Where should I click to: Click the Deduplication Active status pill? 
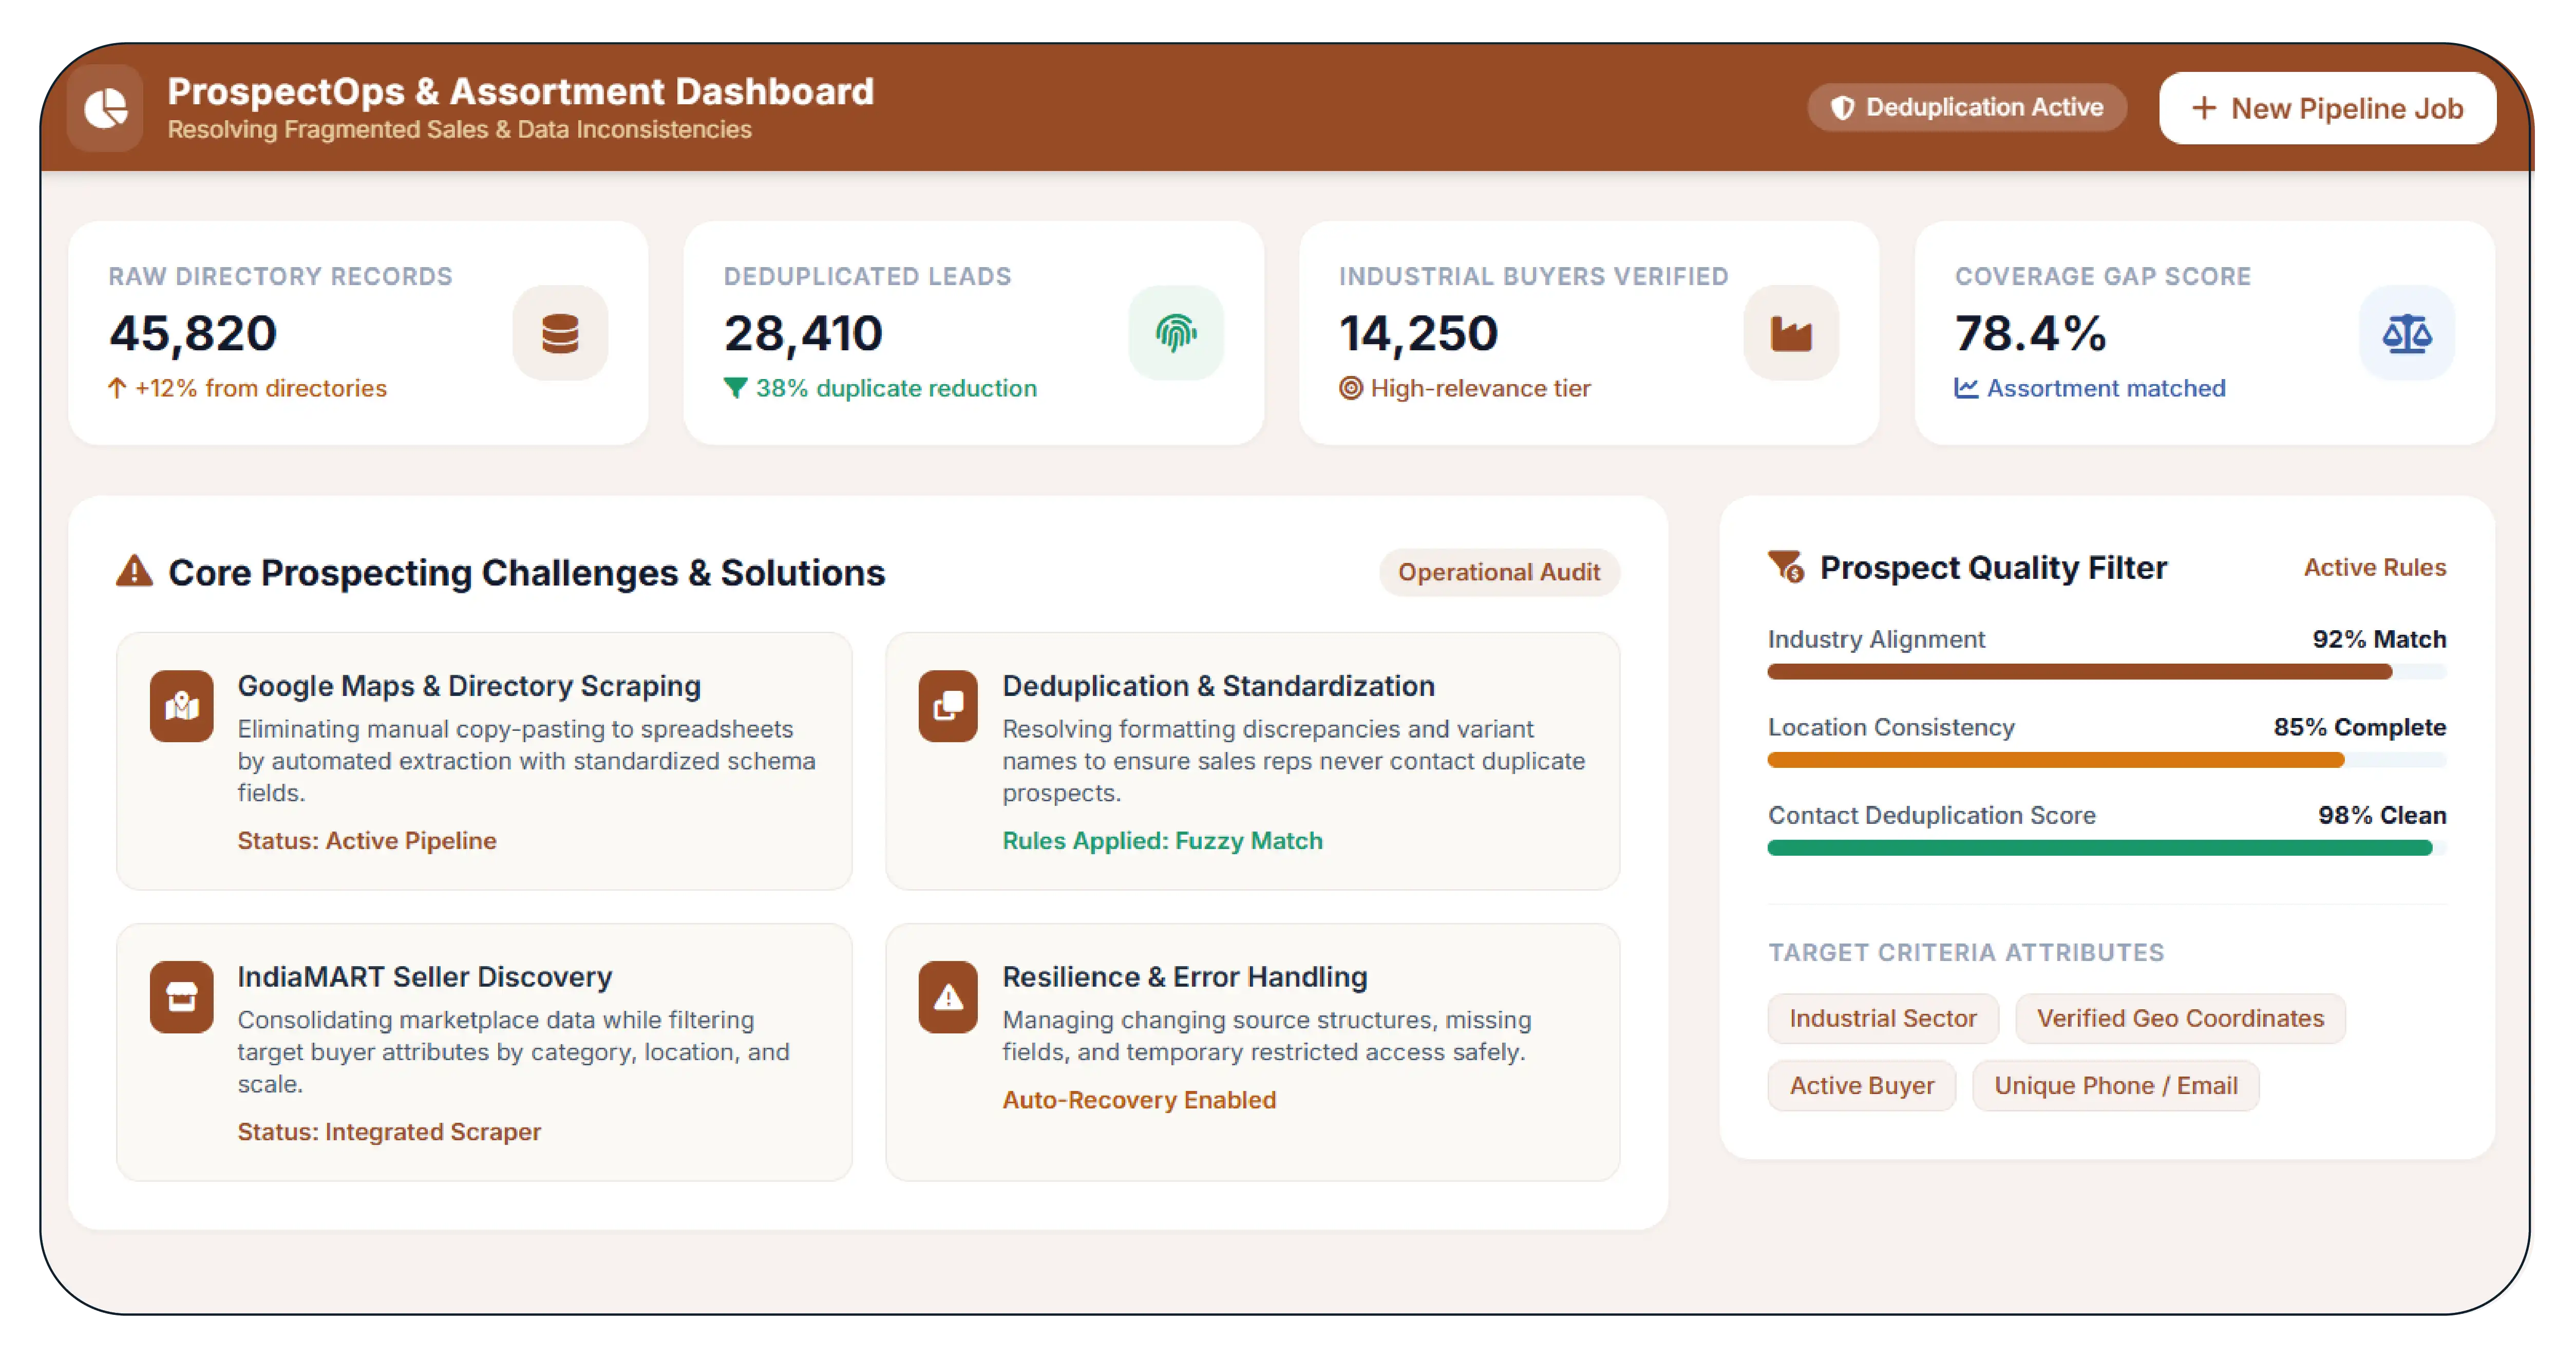[x=1966, y=108]
